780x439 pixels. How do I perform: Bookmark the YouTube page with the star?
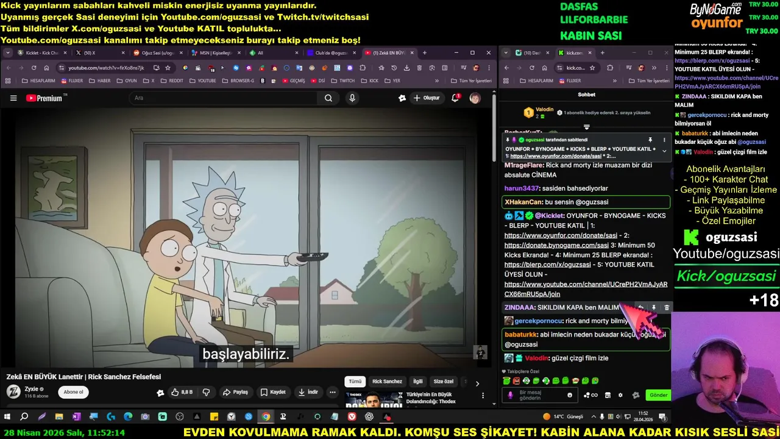pos(168,68)
